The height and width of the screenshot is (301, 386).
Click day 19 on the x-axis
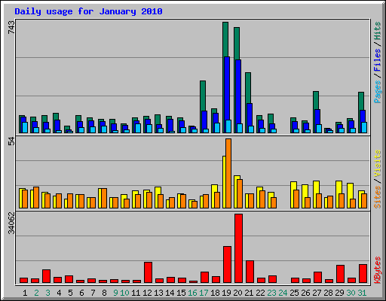click(226, 293)
